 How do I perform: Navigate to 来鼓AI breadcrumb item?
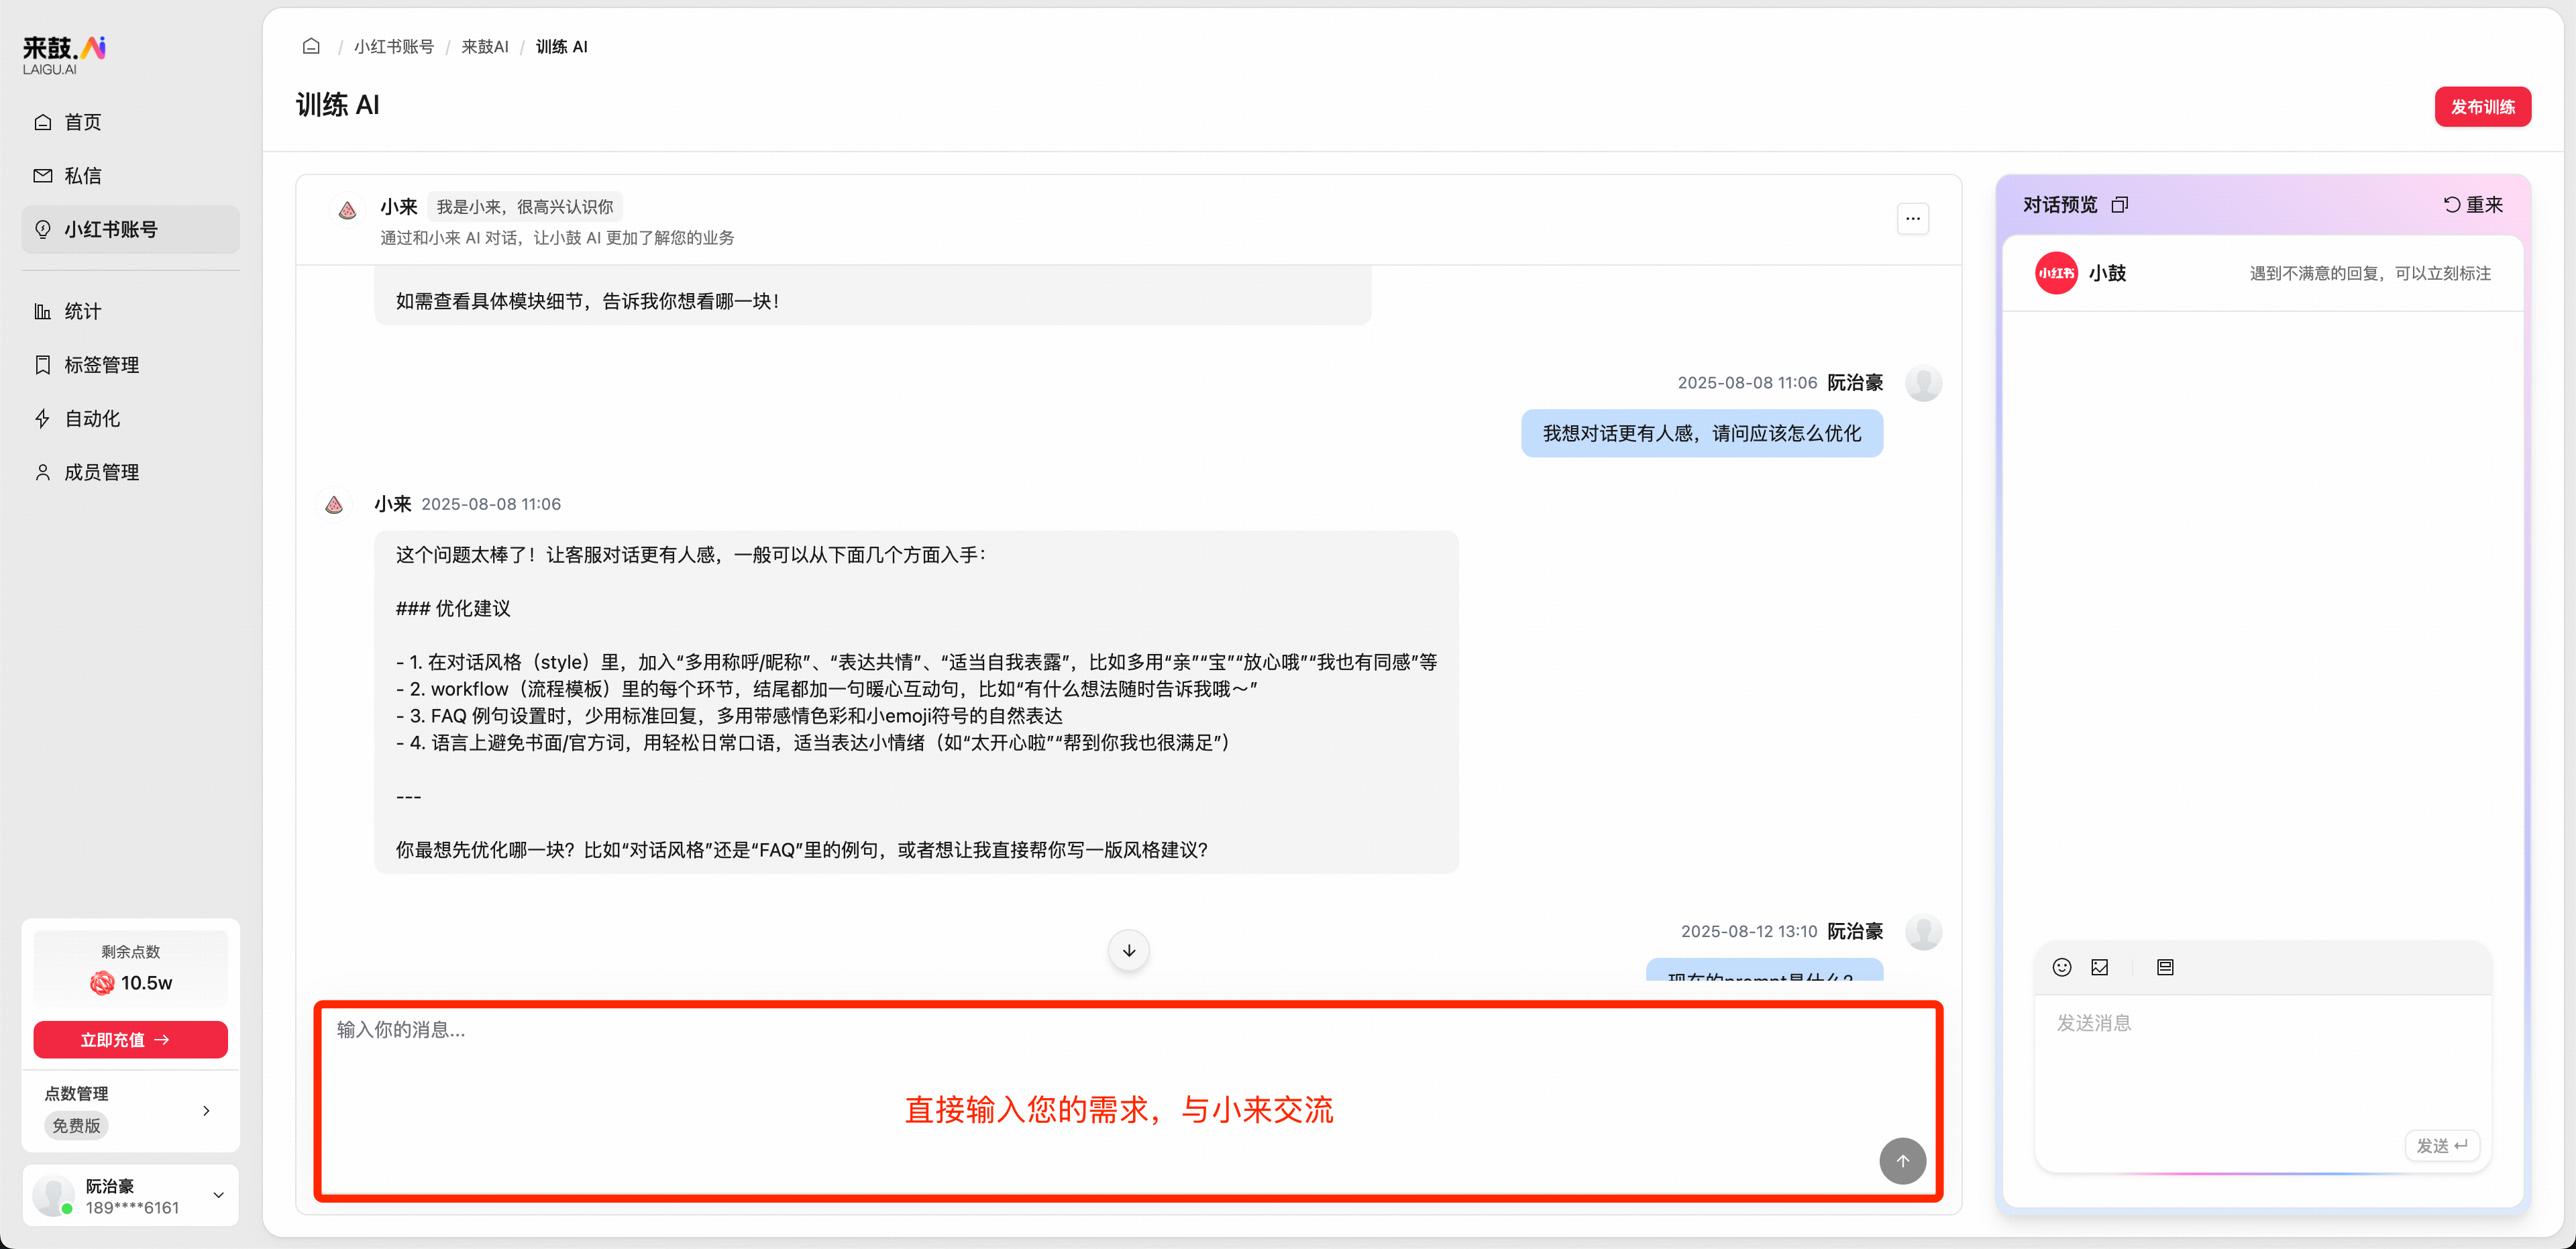[485, 46]
